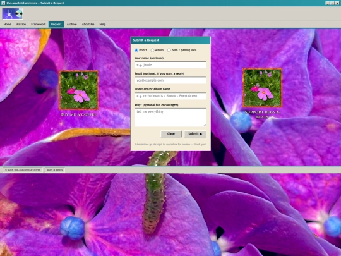Click the Bugs & Beats status bar entry
Screen dimensions: 341x256
pos(55,170)
